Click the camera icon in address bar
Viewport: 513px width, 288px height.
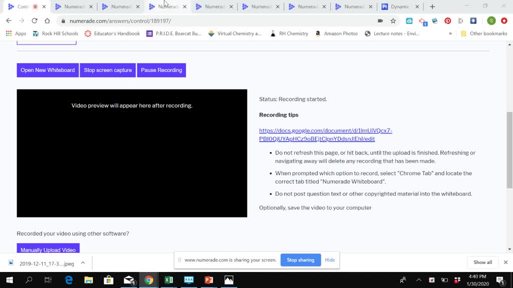380,21
